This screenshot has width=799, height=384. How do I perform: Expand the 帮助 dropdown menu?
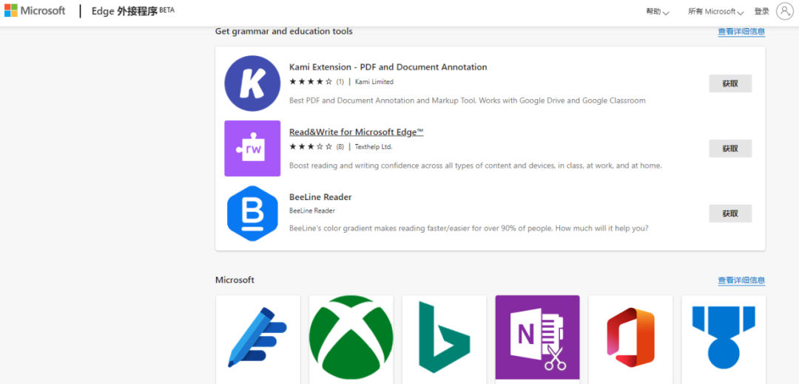click(x=658, y=12)
